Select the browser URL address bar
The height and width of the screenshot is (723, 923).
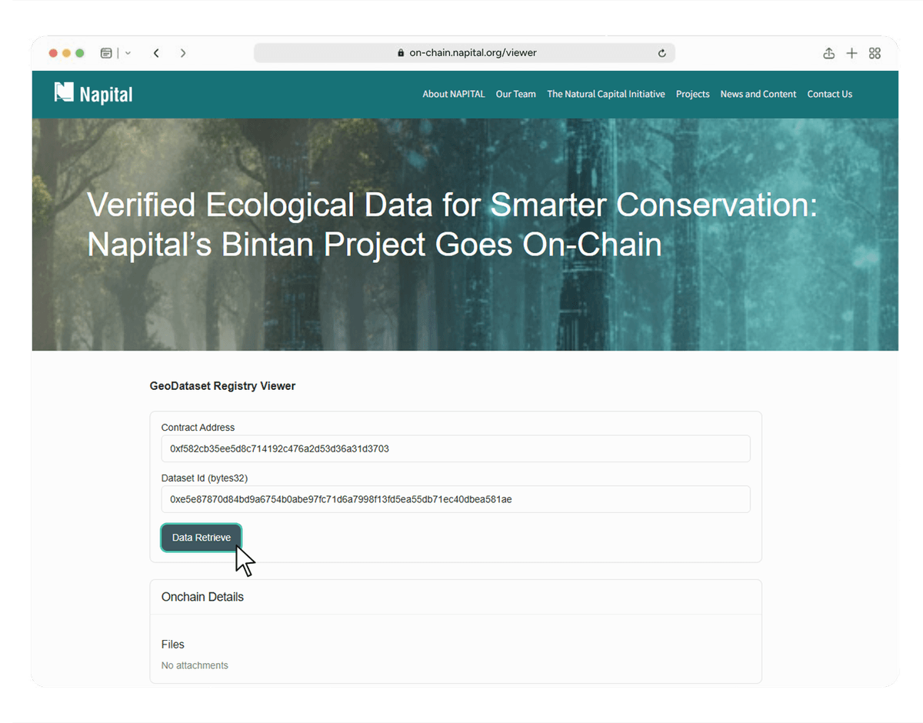pos(472,53)
